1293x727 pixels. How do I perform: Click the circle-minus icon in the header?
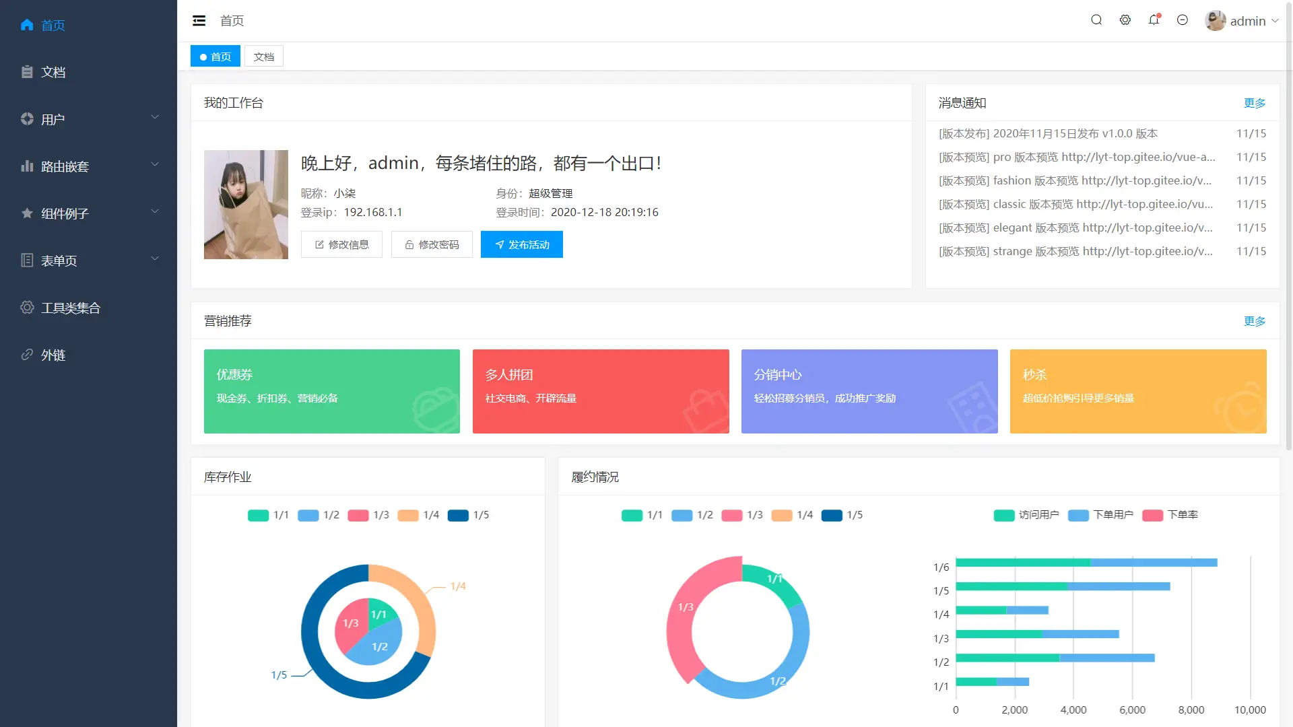pyautogui.click(x=1183, y=20)
